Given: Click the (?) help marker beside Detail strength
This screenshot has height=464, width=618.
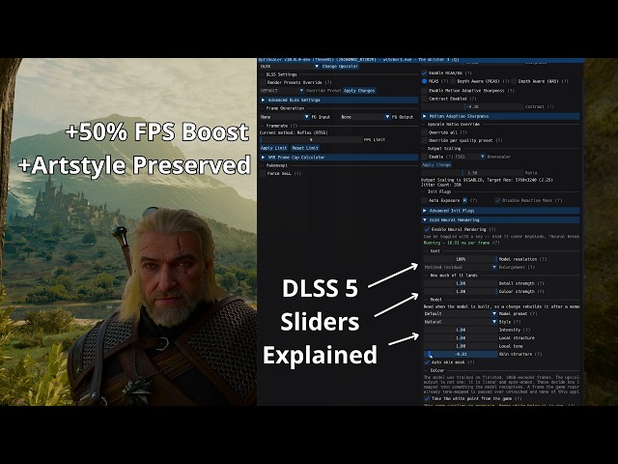Looking at the screenshot, I should 541,283.
